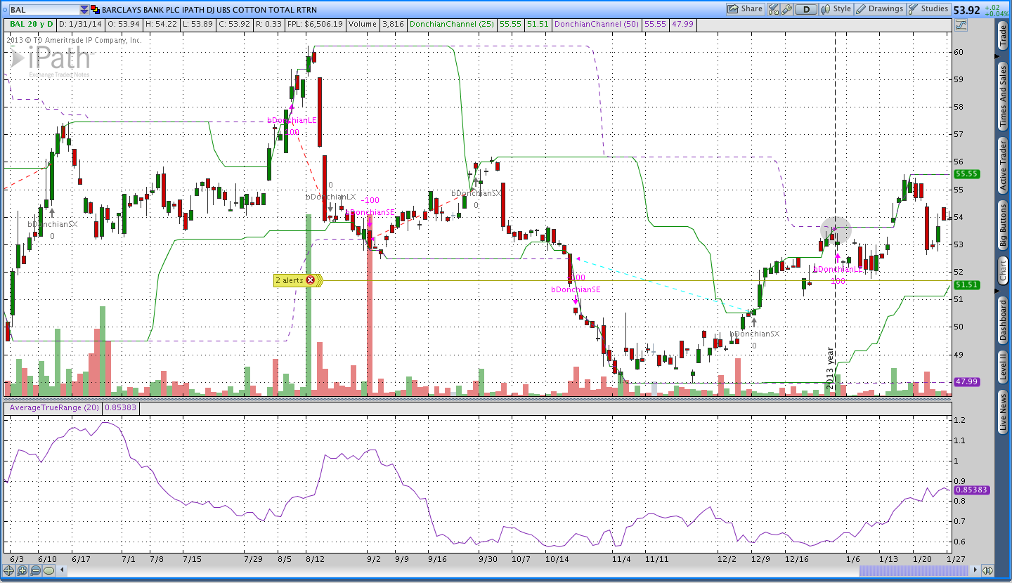Click the DonchianChannel (50) study label
The width and height of the screenshot is (1012, 583).
596,24
